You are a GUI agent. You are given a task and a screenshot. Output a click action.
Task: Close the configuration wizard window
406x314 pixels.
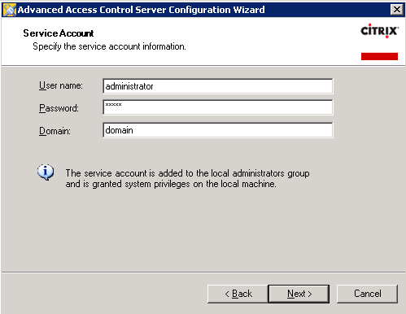point(397,10)
